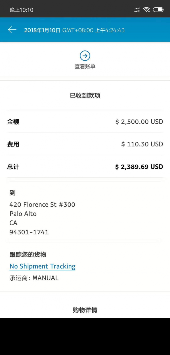Tap the cellular signal bars icon

[x=137, y=10]
